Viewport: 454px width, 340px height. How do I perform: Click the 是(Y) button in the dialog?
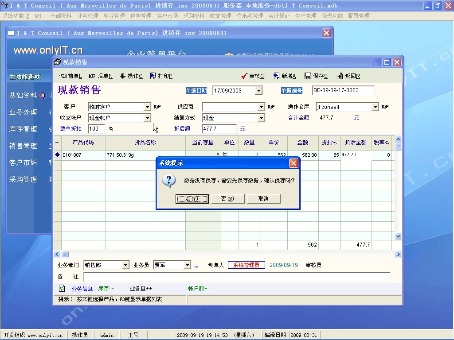(x=192, y=199)
